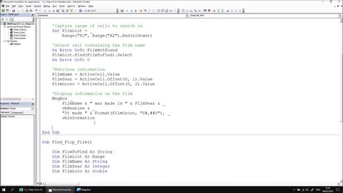
Task: Open the (General) object dropdown
Action: click(187, 16)
